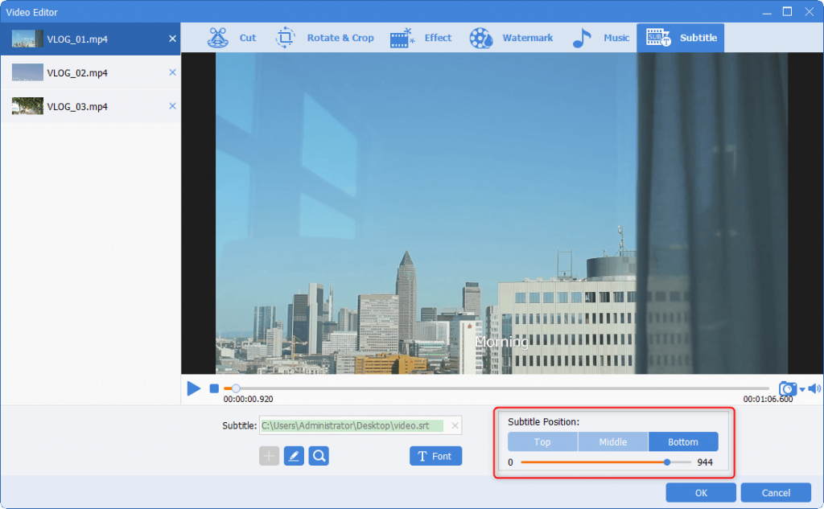Play the video preview
The image size is (824, 509).
click(x=194, y=389)
